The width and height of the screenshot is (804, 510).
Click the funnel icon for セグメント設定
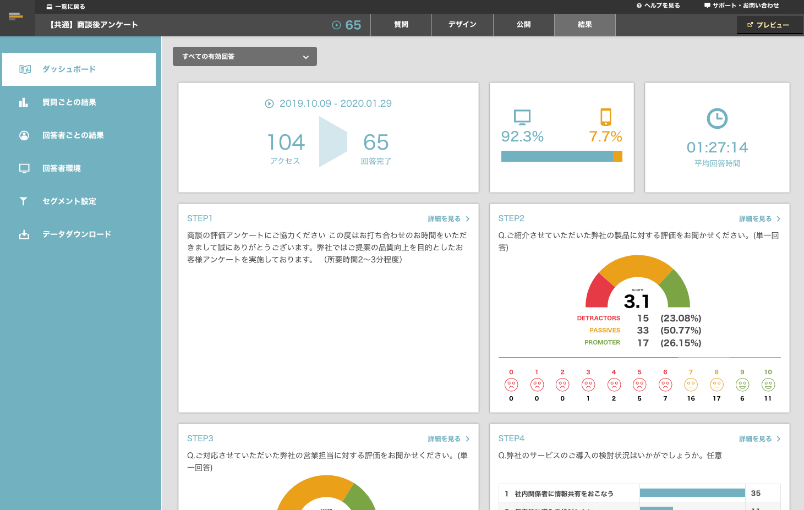coord(24,201)
